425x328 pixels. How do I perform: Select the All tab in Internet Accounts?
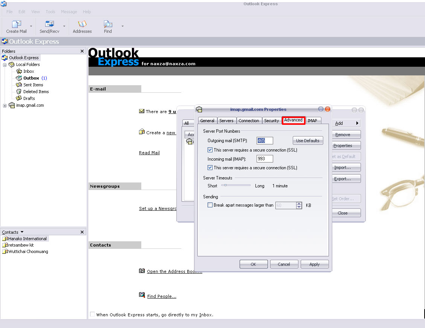coord(187,123)
